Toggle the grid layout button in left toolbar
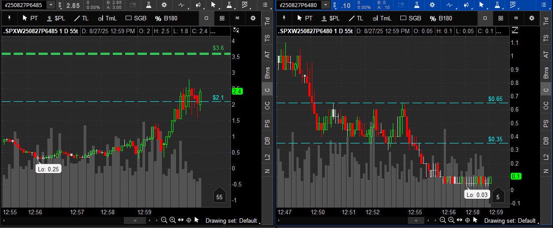Image resolution: width=553 pixels, height=228 pixels. point(222,18)
